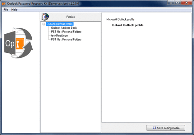Maximize the Outlook Password Recovery Kit window
The width and height of the screenshot is (194, 135).
click(x=177, y=3)
